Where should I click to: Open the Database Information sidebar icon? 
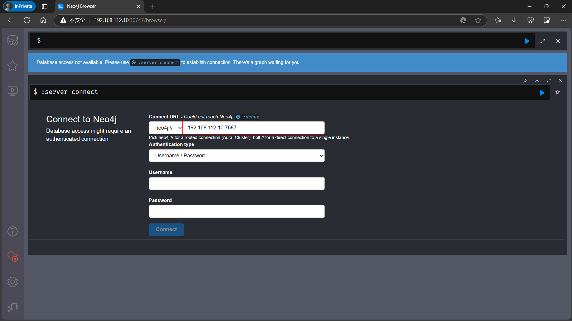pyautogui.click(x=13, y=40)
